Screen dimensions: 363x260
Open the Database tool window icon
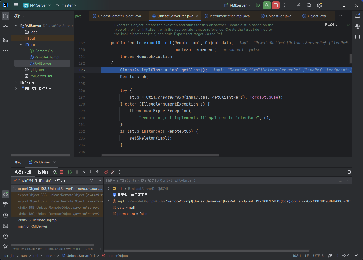(357, 37)
